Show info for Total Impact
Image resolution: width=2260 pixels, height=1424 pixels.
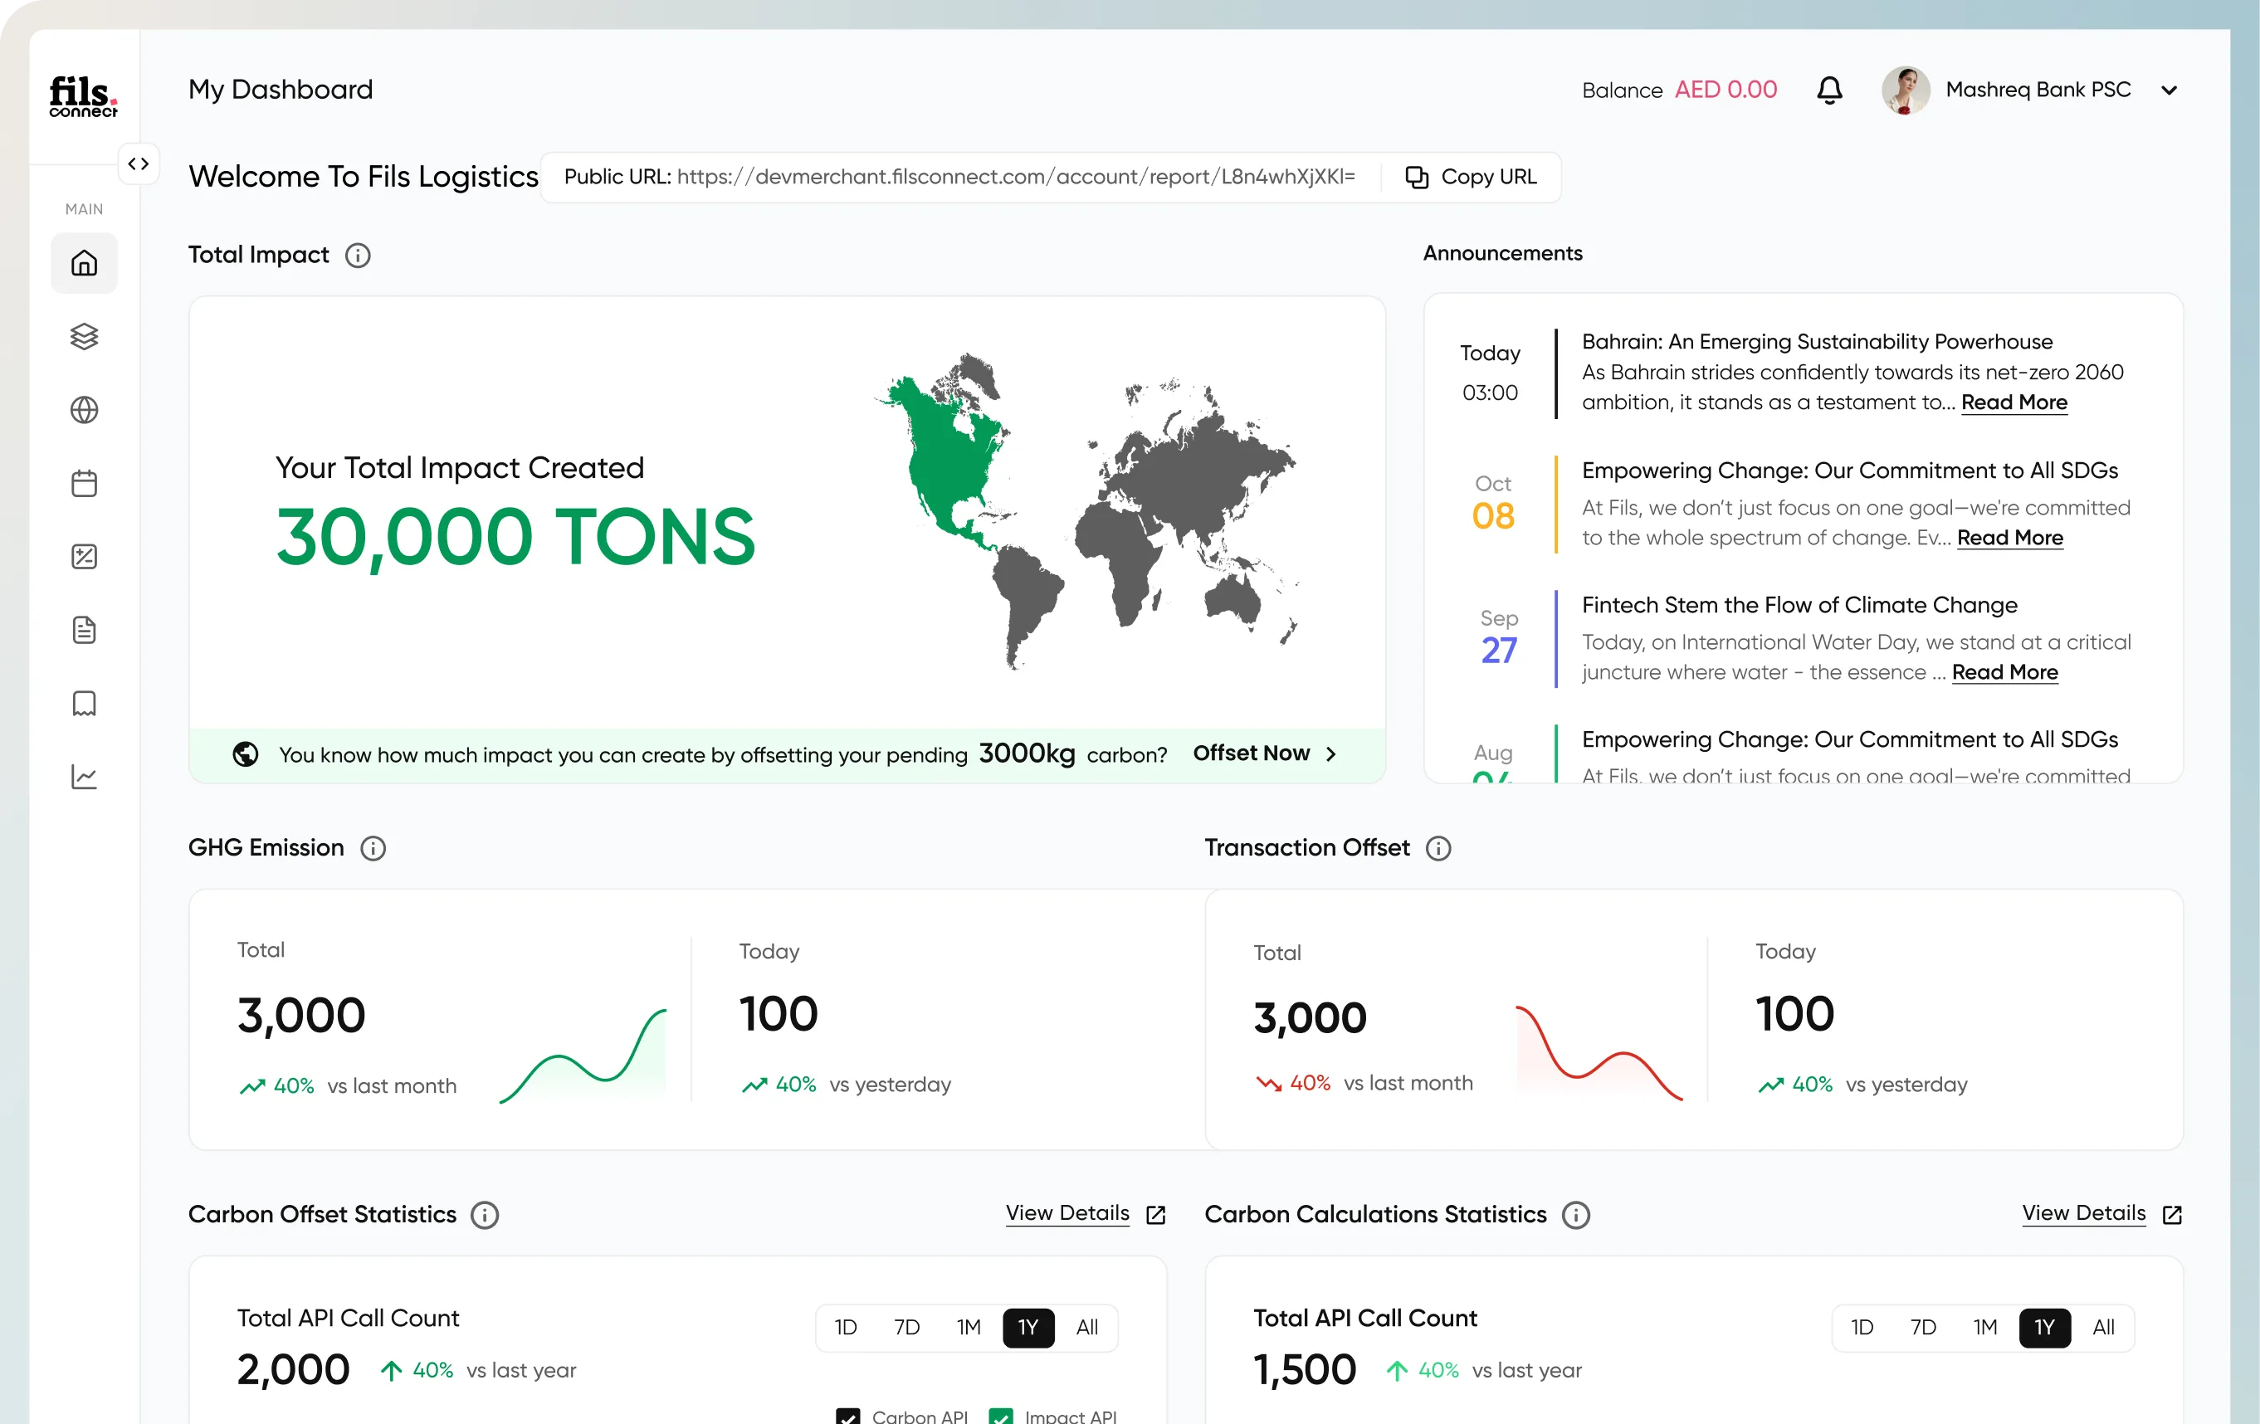tap(358, 256)
